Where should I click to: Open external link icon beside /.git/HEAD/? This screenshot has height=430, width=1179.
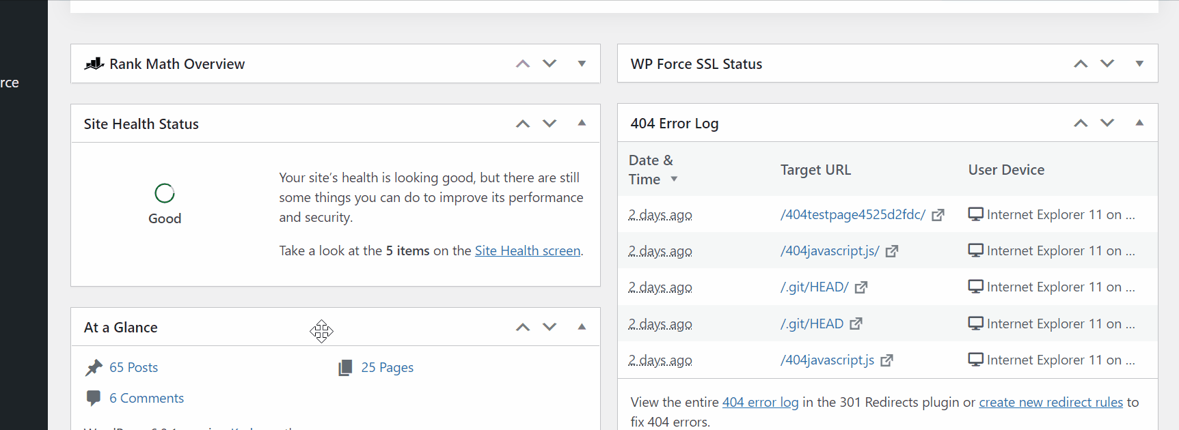click(861, 287)
